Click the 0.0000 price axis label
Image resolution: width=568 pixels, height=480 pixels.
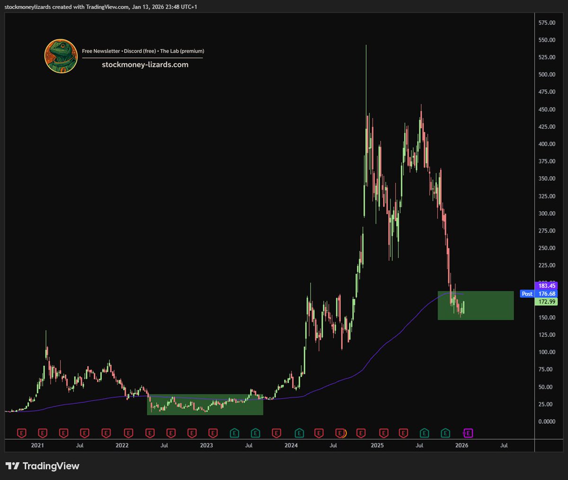[x=547, y=421]
